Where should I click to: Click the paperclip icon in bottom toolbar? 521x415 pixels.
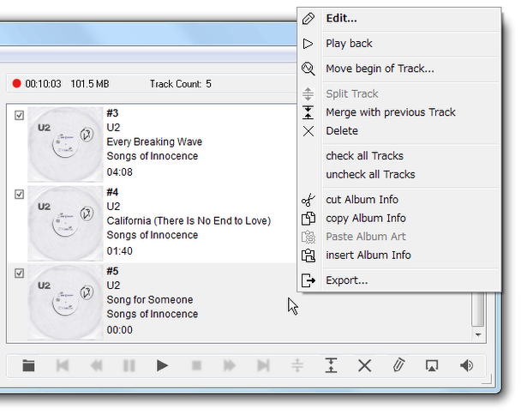pos(398,366)
